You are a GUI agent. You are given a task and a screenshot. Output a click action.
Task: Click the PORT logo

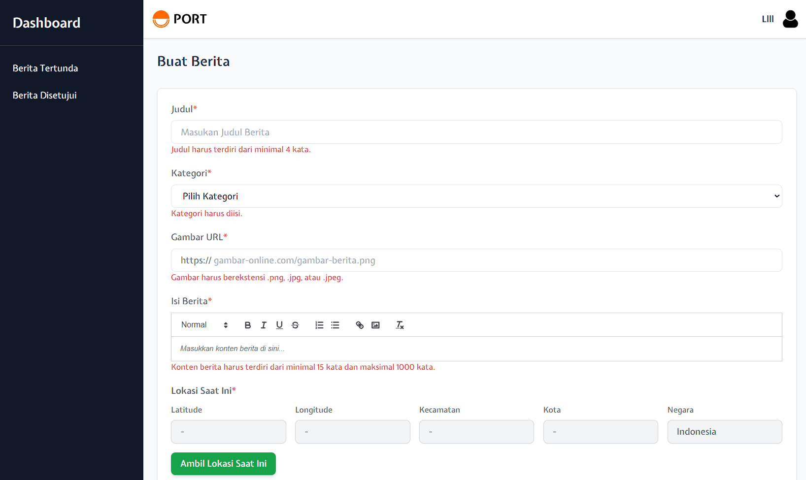[x=180, y=19]
